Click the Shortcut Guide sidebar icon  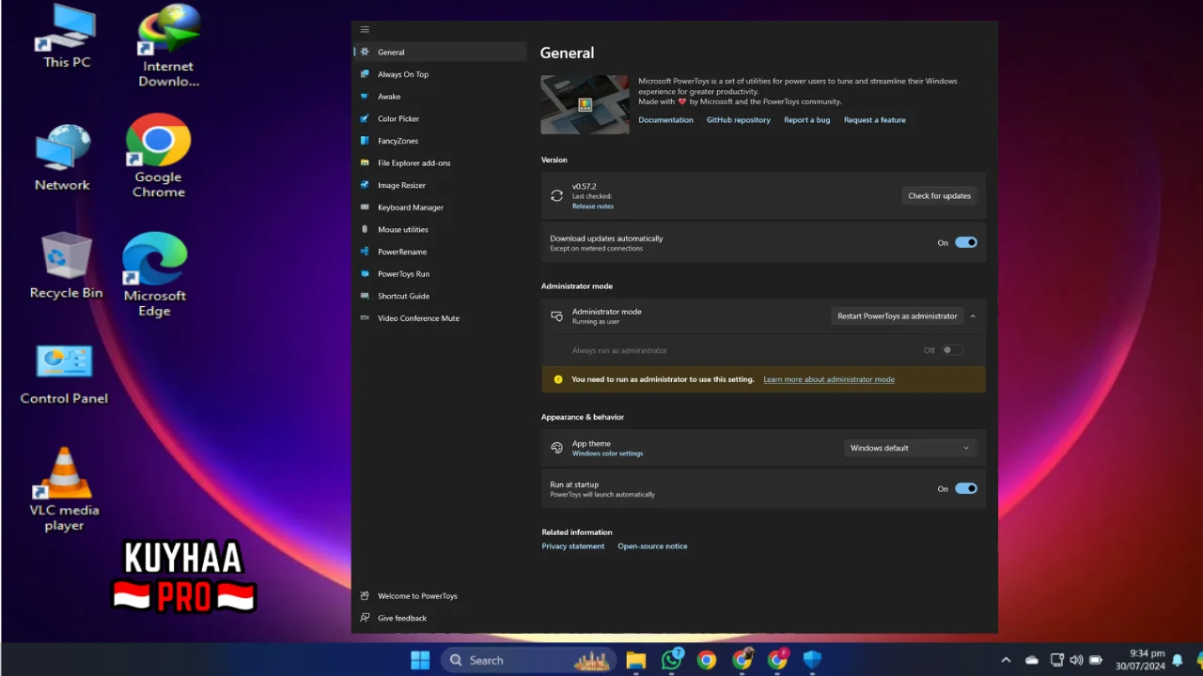pos(365,296)
